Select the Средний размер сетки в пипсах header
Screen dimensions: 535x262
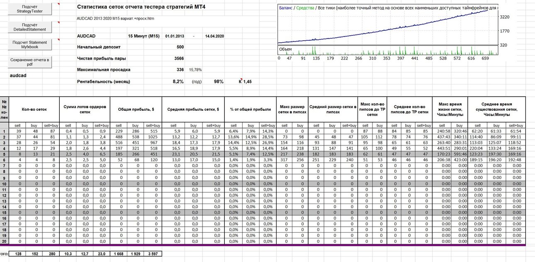tap(333, 109)
